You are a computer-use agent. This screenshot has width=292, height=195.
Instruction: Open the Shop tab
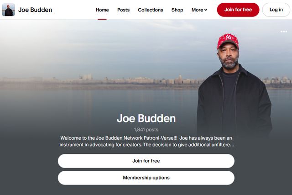[177, 10]
